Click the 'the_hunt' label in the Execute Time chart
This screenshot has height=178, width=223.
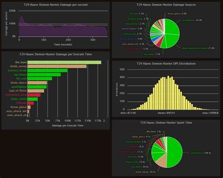21,62
